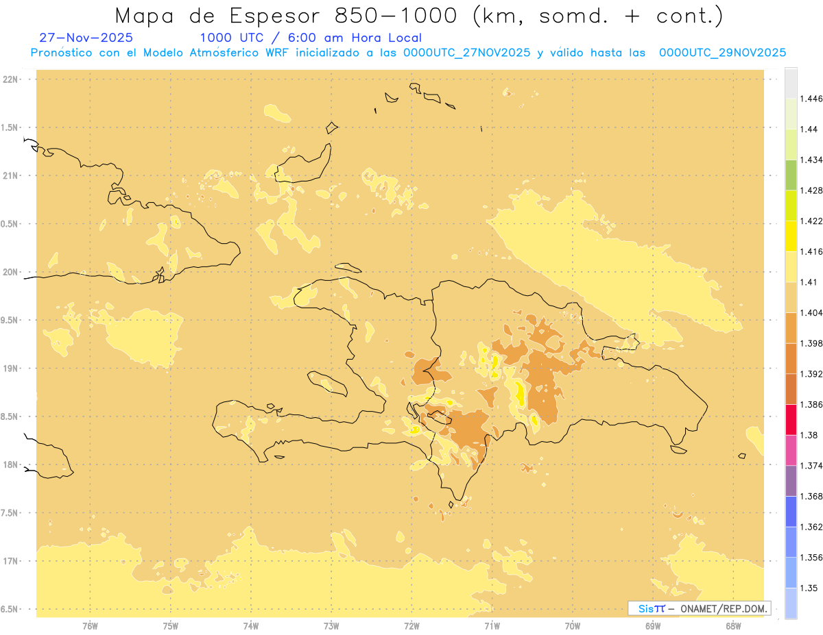Click the 1.38 legend value
Image resolution: width=823 pixels, height=635 pixels.
point(809,435)
